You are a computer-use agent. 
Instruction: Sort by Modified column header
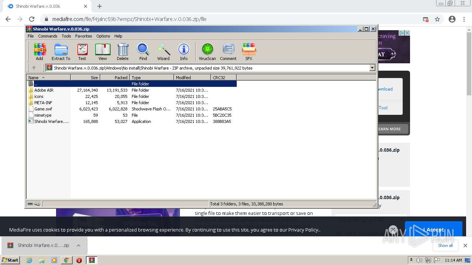[x=192, y=77]
